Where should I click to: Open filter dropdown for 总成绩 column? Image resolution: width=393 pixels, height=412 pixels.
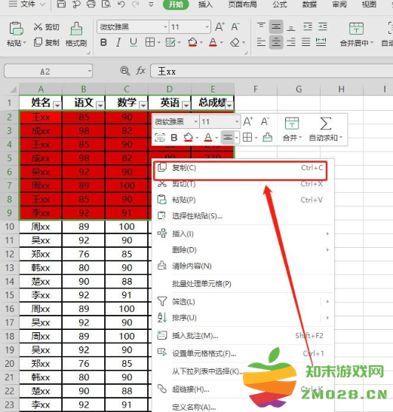point(229,105)
